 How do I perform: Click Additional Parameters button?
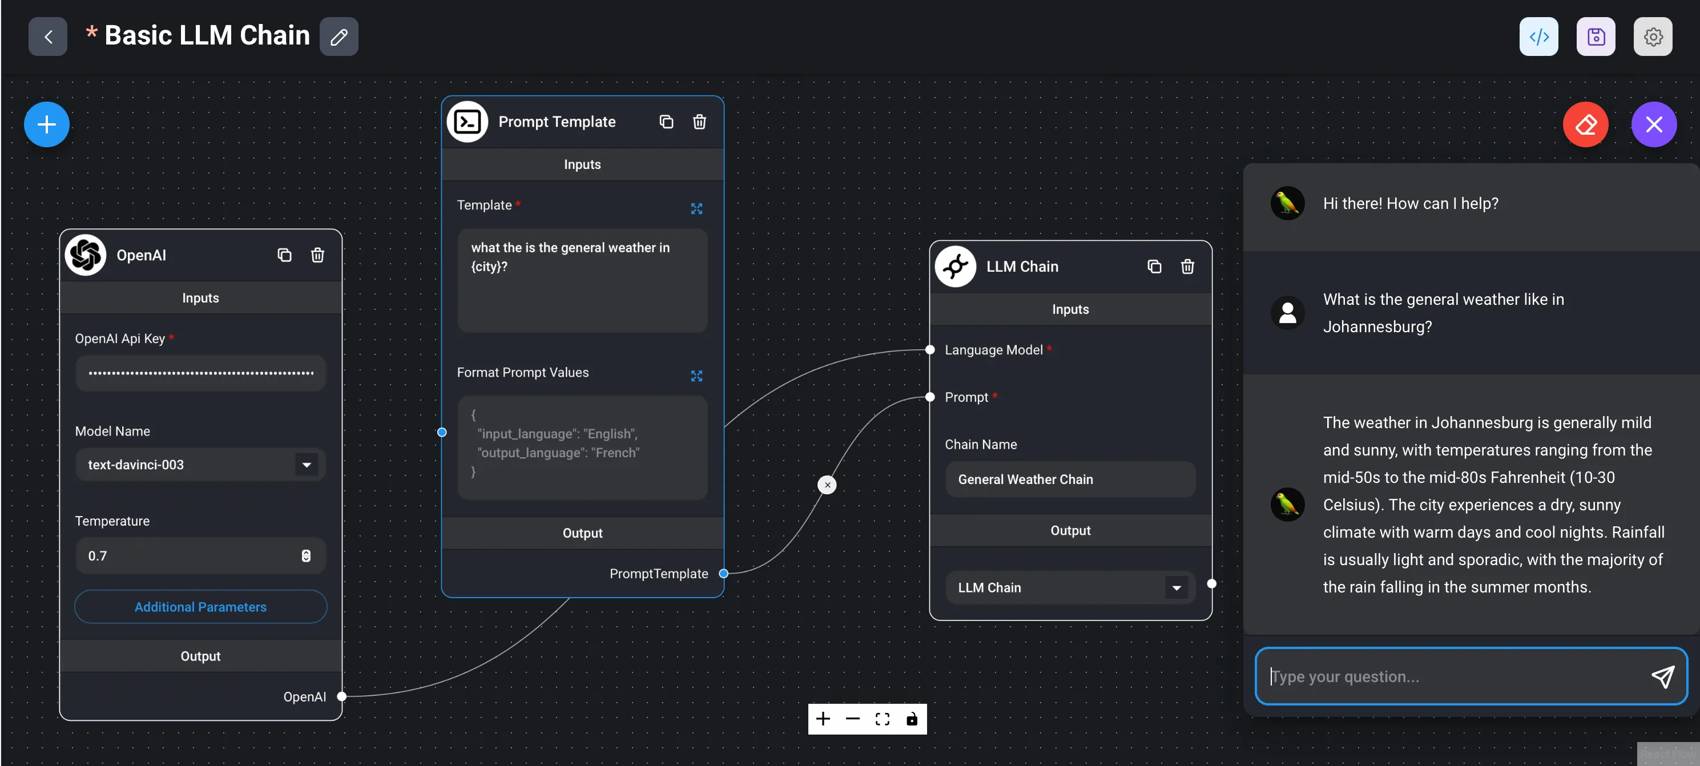point(200,606)
